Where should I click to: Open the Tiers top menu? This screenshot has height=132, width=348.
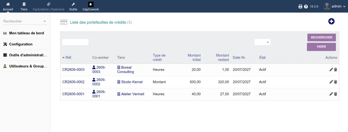24,6
